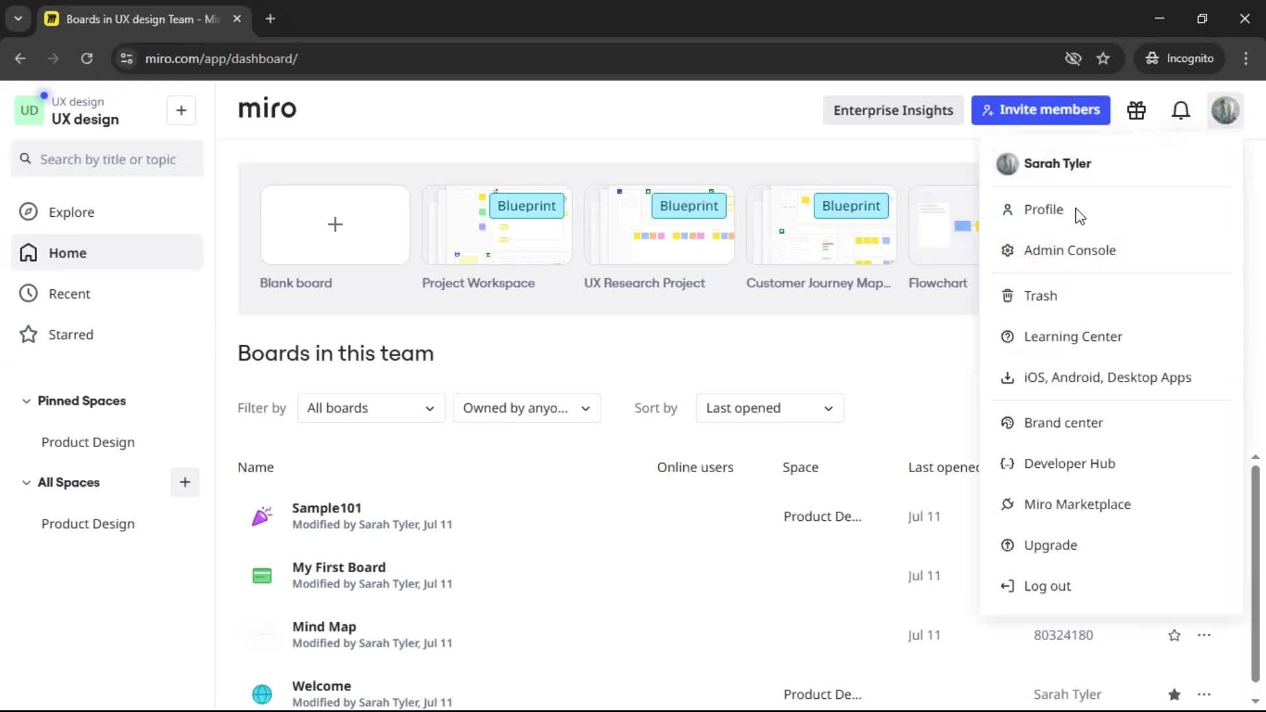The width and height of the screenshot is (1266, 712).
Task: Open the notifications bell
Action: (x=1181, y=110)
